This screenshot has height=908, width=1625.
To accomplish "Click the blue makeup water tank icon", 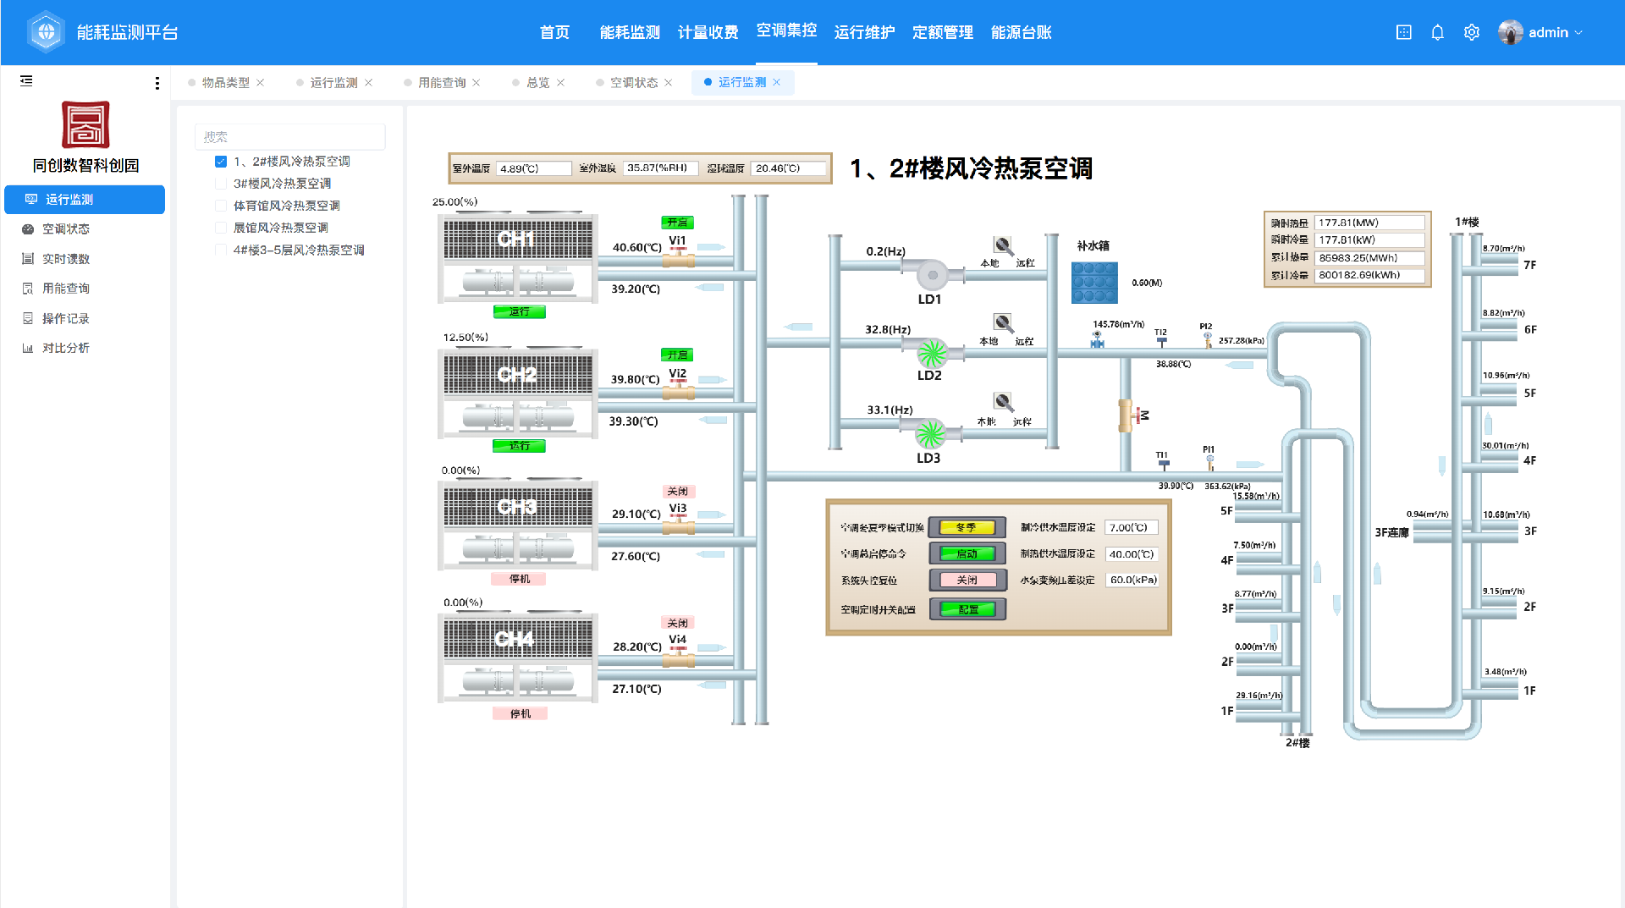I will pos(1093,283).
